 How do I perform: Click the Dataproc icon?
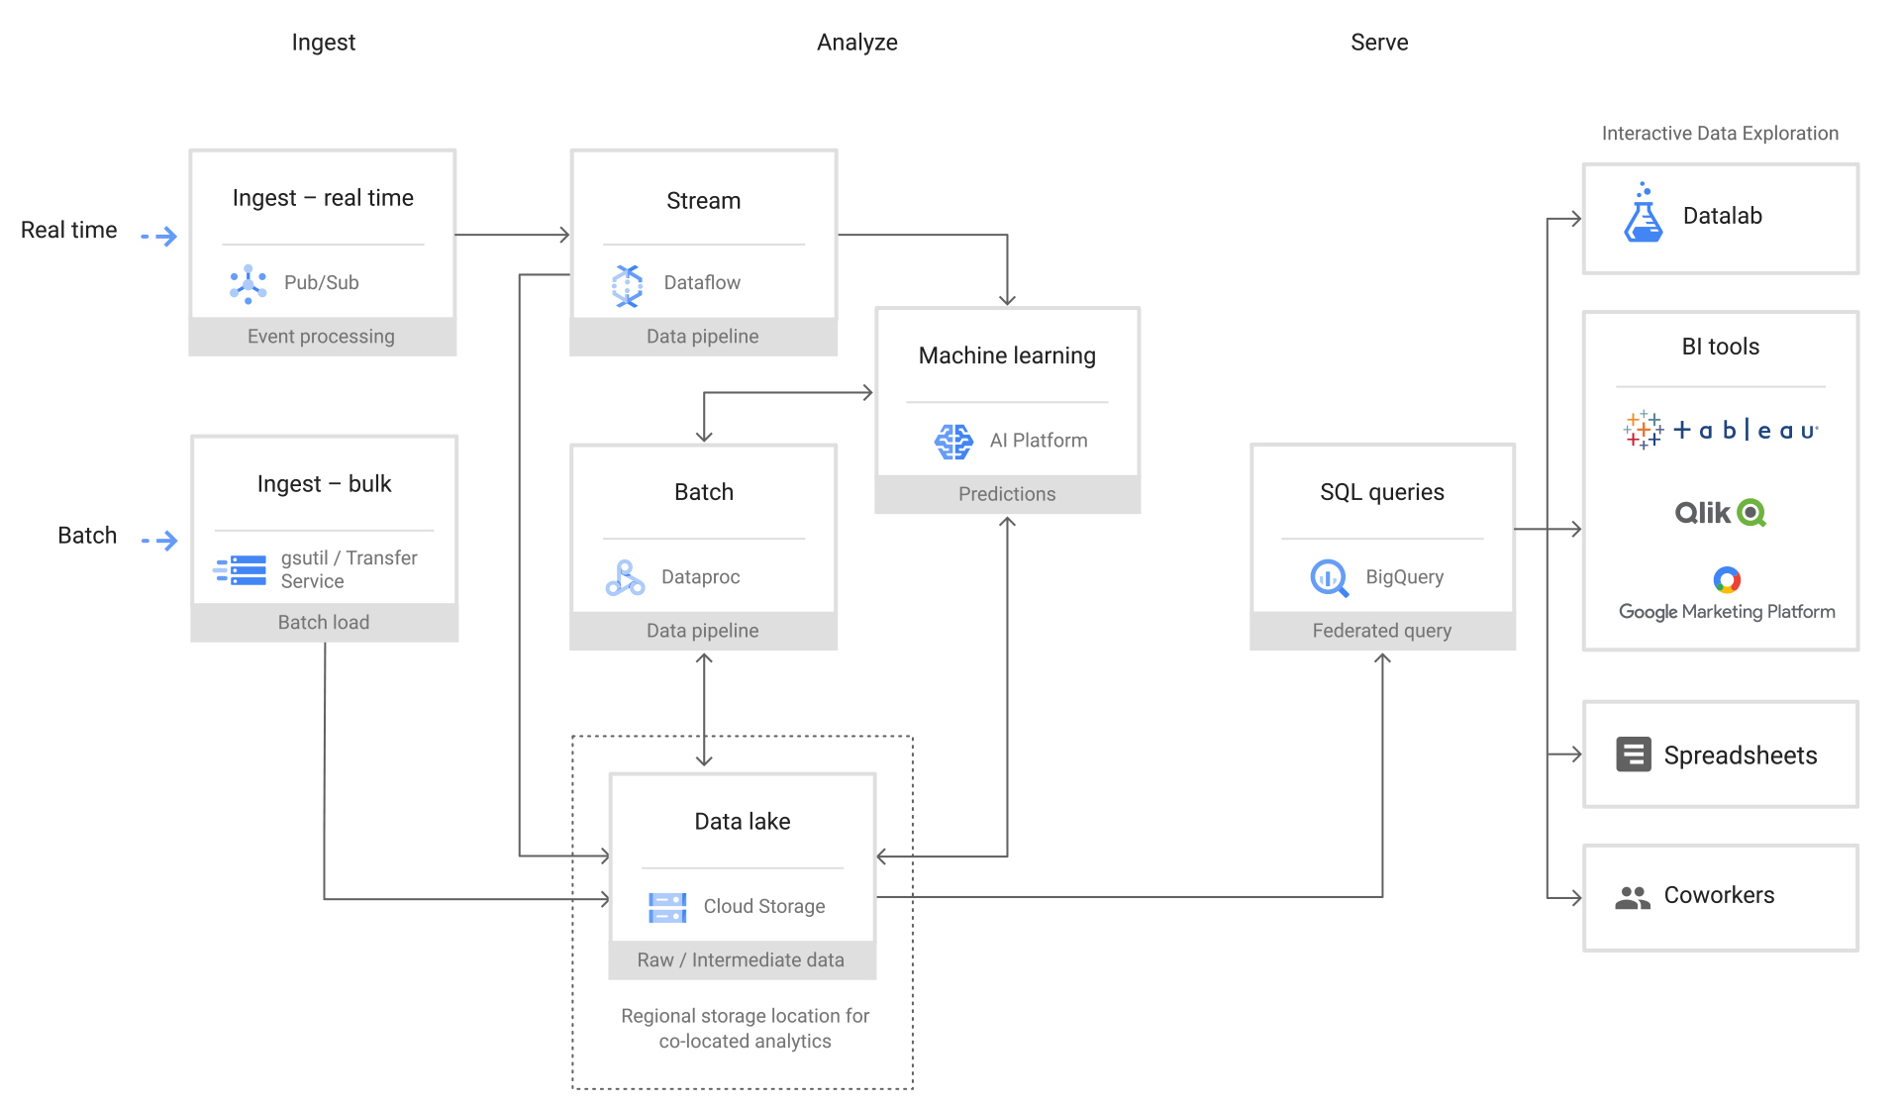tap(625, 577)
